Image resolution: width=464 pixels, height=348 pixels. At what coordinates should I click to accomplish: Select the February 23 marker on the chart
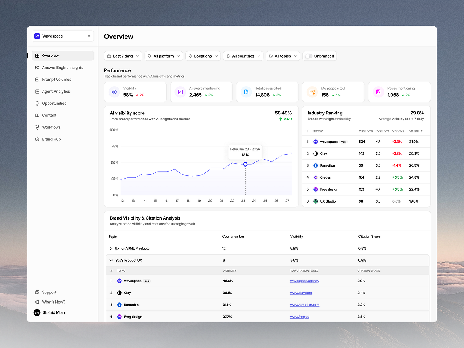tap(245, 164)
